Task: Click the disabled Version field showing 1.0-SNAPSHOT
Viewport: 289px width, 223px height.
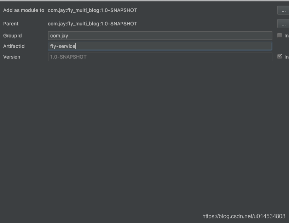Action: pos(160,57)
